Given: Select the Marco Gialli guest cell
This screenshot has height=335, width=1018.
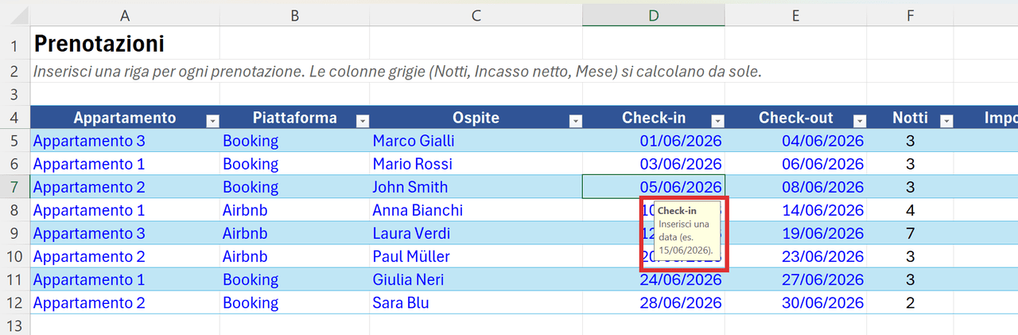Looking at the screenshot, I should click(x=476, y=141).
